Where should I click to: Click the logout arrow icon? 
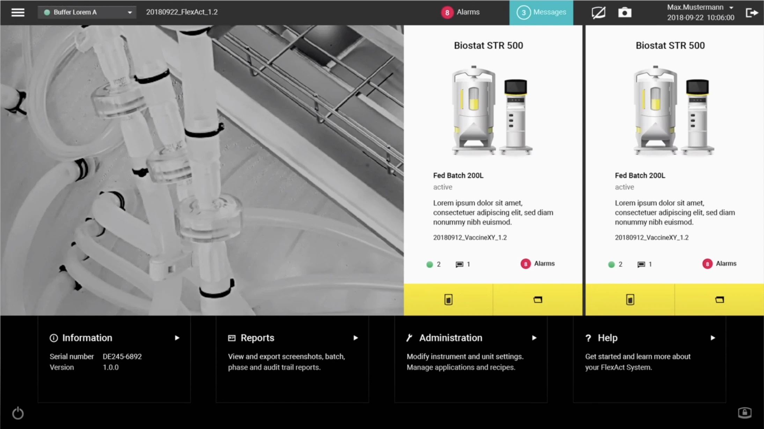click(x=751, y=13)
